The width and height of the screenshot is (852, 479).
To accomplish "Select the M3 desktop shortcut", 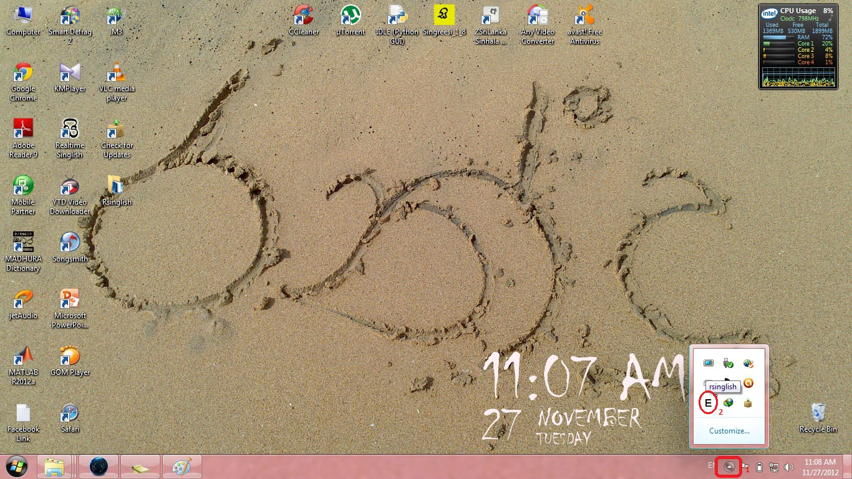I will coord(117,21).
